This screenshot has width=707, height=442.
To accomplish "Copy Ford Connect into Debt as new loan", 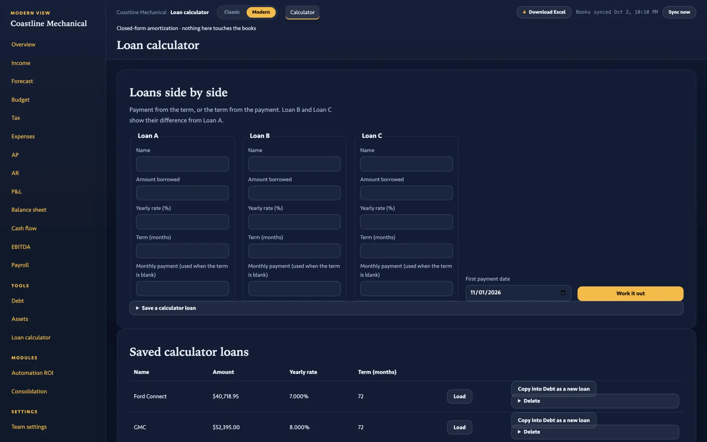I will click(553, 389).
